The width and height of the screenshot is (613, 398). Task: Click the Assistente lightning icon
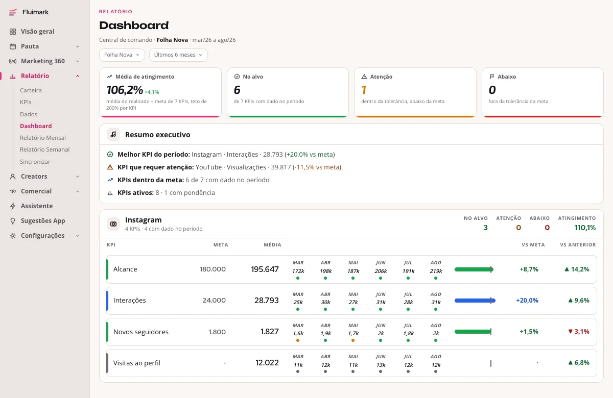pos(13,206)
